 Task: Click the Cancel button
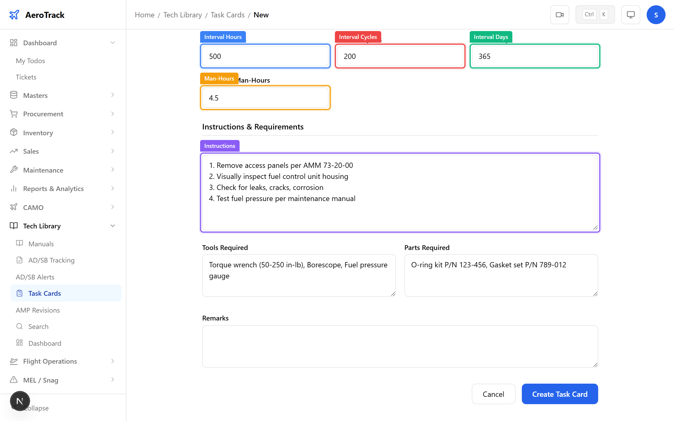pos(493,394)
